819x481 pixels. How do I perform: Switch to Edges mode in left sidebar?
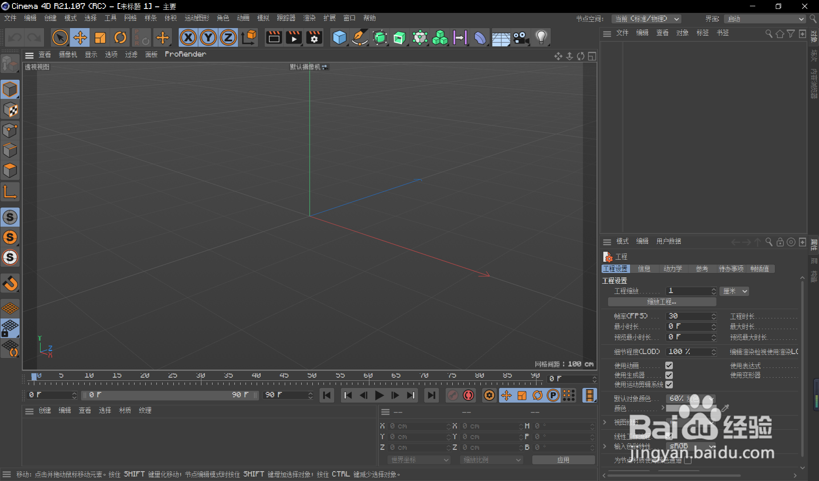[x=10, y=151]
